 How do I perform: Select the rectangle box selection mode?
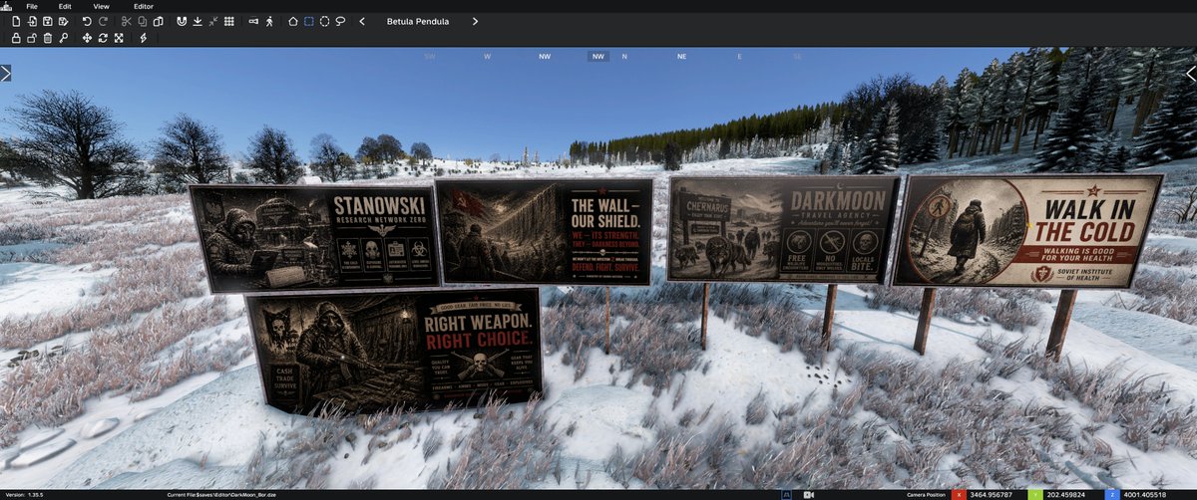tap(308, 21)
